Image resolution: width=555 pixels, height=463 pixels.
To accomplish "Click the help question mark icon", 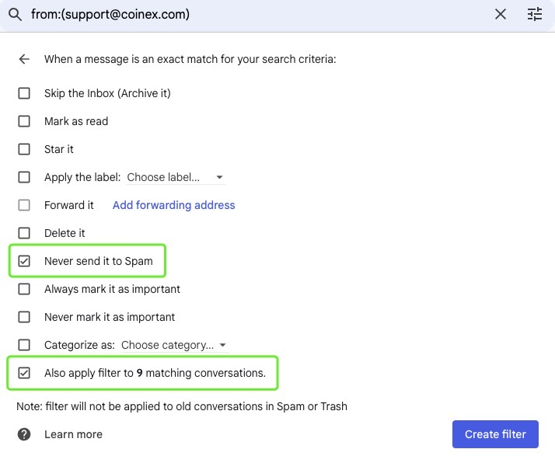I will pyautogui.click(x=24, y=434).
